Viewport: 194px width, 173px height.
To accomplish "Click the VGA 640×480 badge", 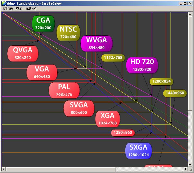I will pyautogui.click(x=42, y=72).
